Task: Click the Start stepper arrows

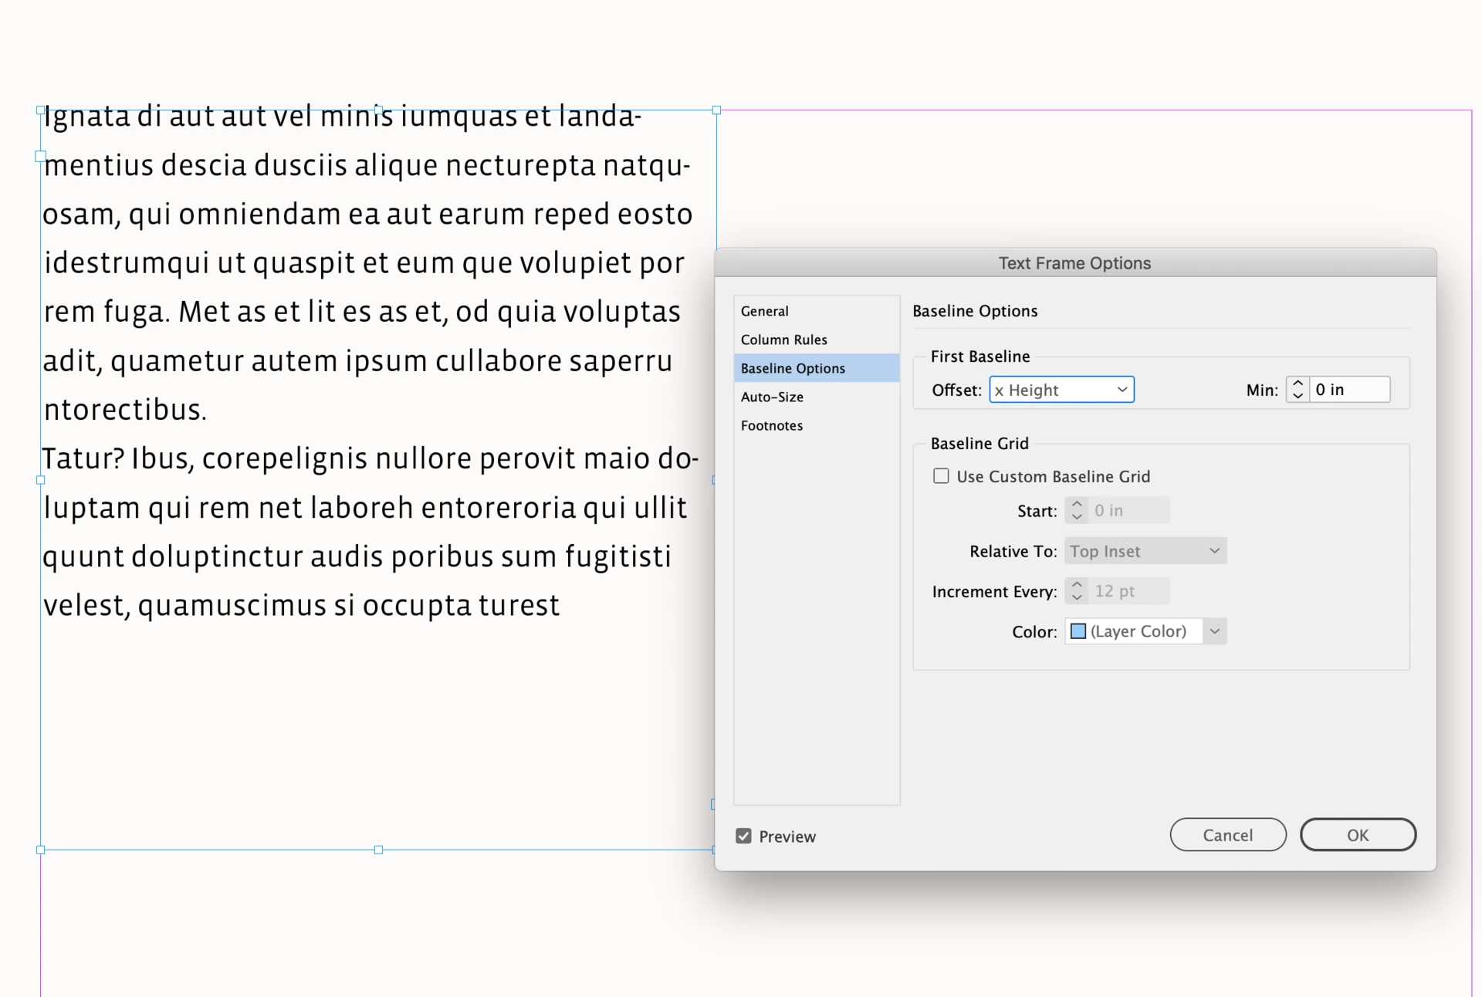Action: point(1077,510)
